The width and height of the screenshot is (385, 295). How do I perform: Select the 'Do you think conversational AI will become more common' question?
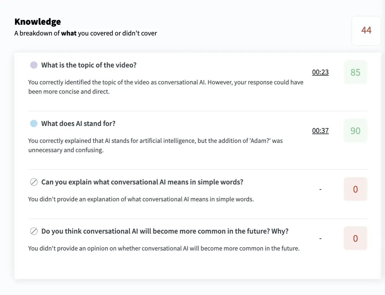coord(165,231)
